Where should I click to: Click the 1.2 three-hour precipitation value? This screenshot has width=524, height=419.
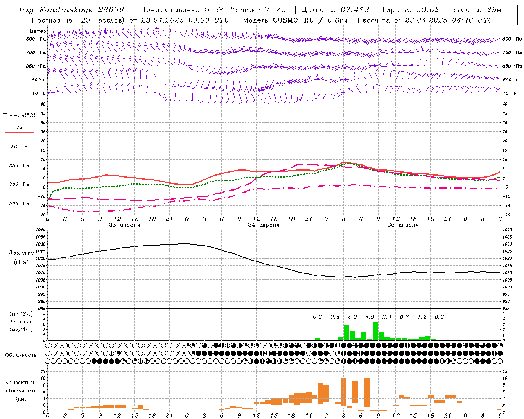pyautogui.click(x=422, y=317)
